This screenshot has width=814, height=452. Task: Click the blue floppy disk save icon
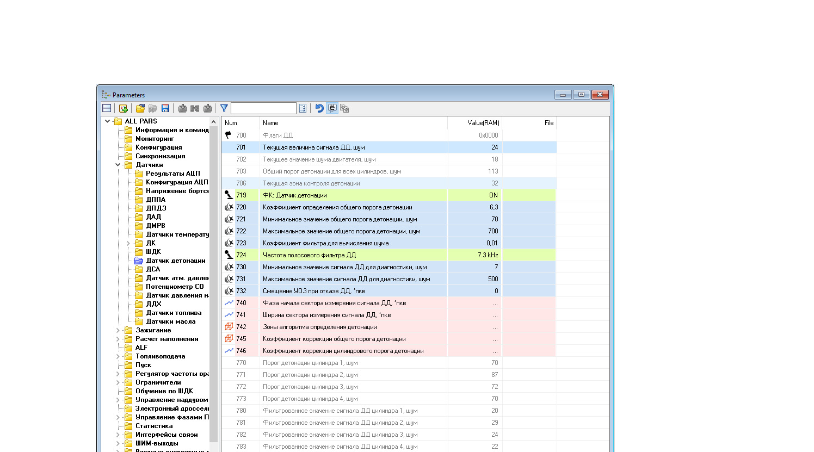[x=165, y=108]
